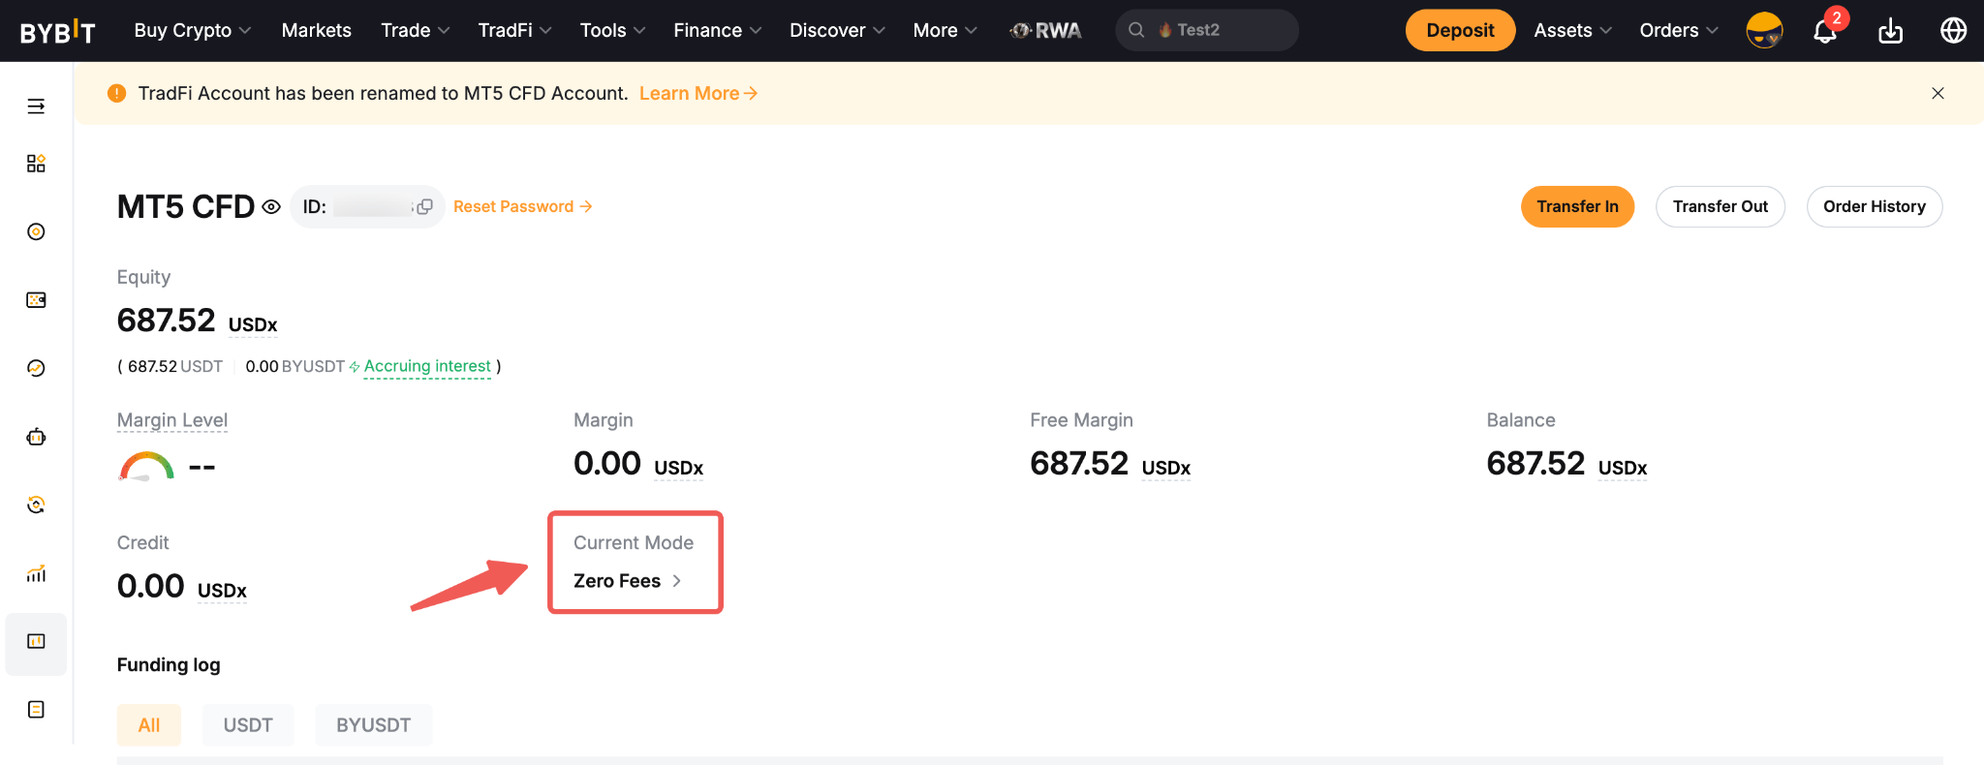Image resolution: width=1984 pixels, height=765 pixels.
Task: Open Order History
Action: pyautogui.click(x=1875, y=206)
